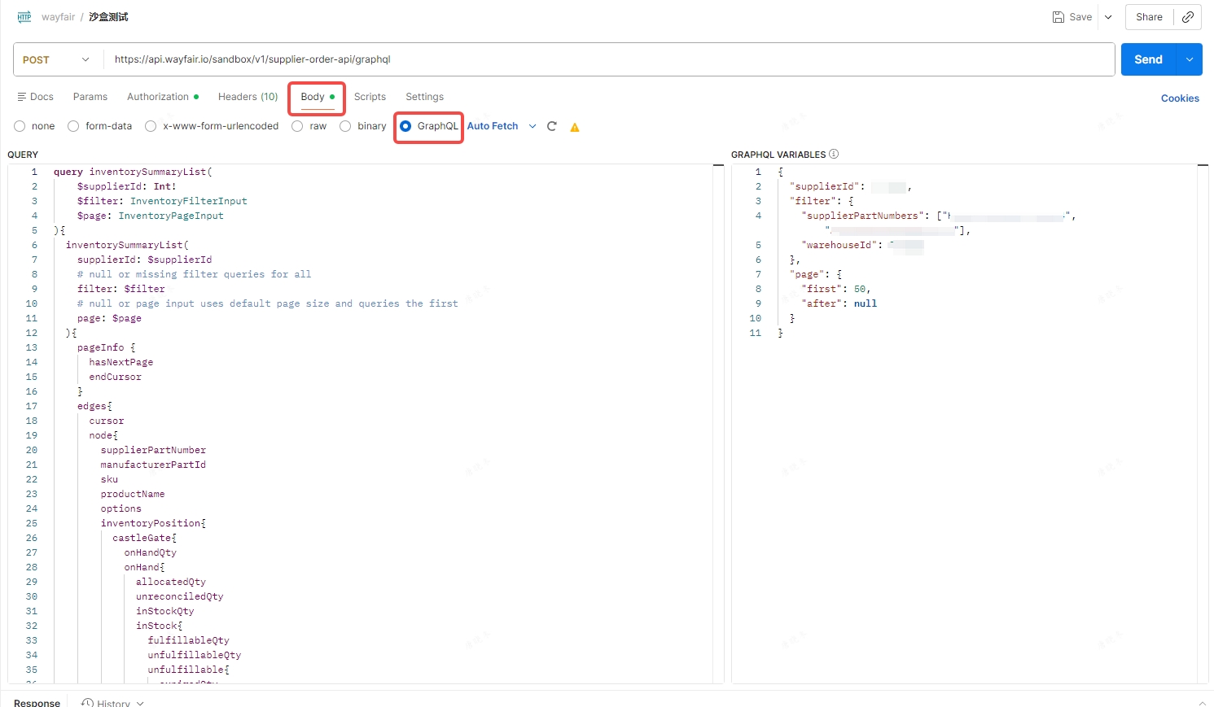Open the History dropdown in Response pane

114,703
